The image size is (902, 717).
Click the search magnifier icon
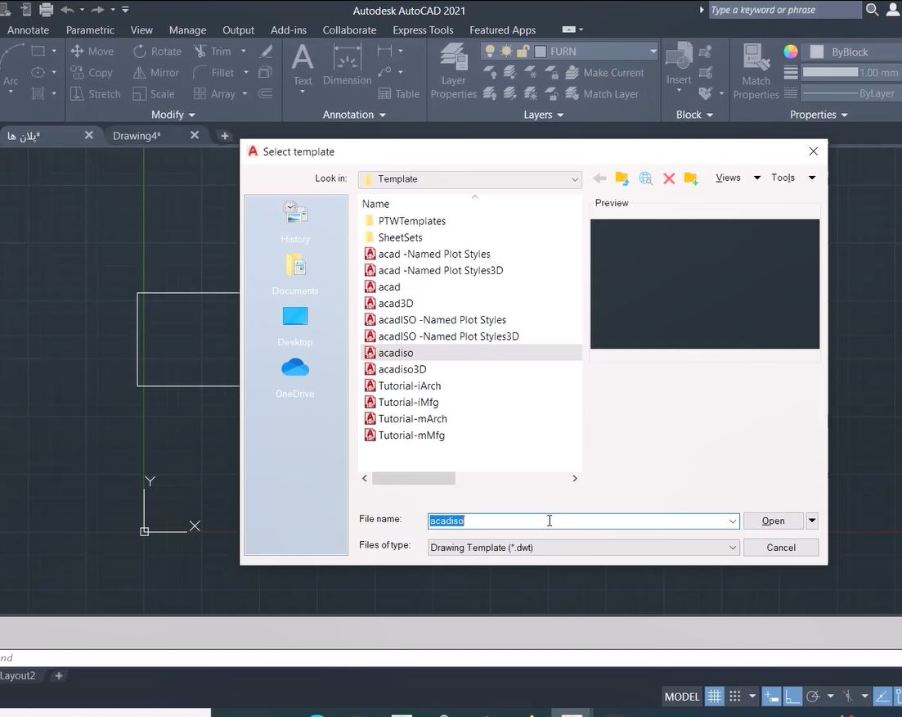point(872,10)
